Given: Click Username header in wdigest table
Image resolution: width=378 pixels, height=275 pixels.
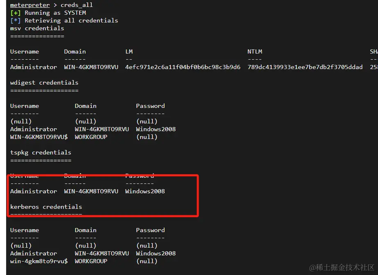Looking at the screenshot, I should click(x=25, y=106).
